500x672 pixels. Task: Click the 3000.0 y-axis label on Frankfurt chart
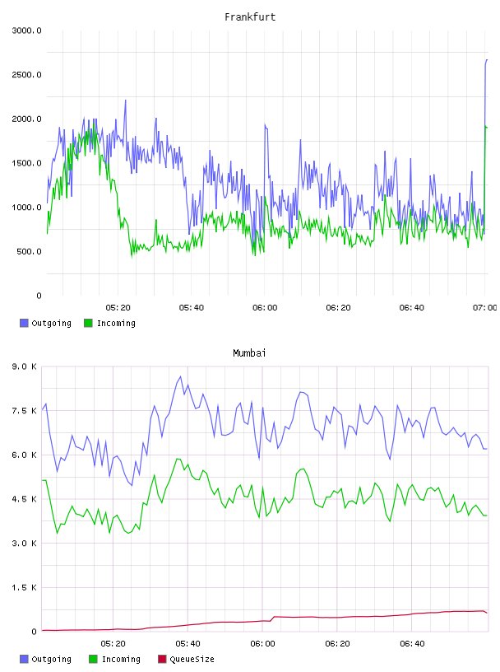click(x=27, y=30)
